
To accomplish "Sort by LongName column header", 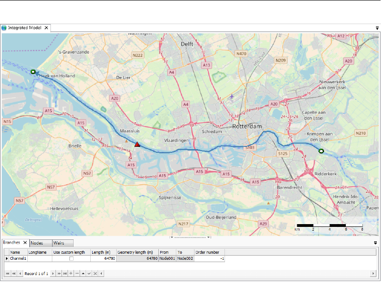I will [40, 252].
